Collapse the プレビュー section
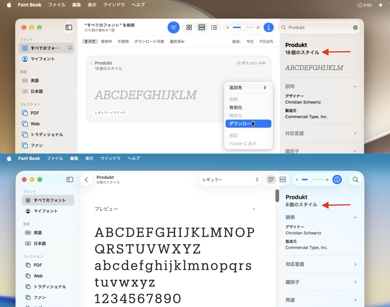Image resolution: width=390 pixels, height=307 pixels. coord(254,209)
